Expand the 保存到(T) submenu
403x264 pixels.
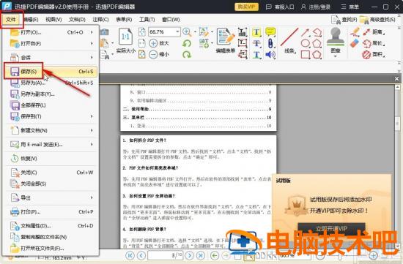pos(51,116)
